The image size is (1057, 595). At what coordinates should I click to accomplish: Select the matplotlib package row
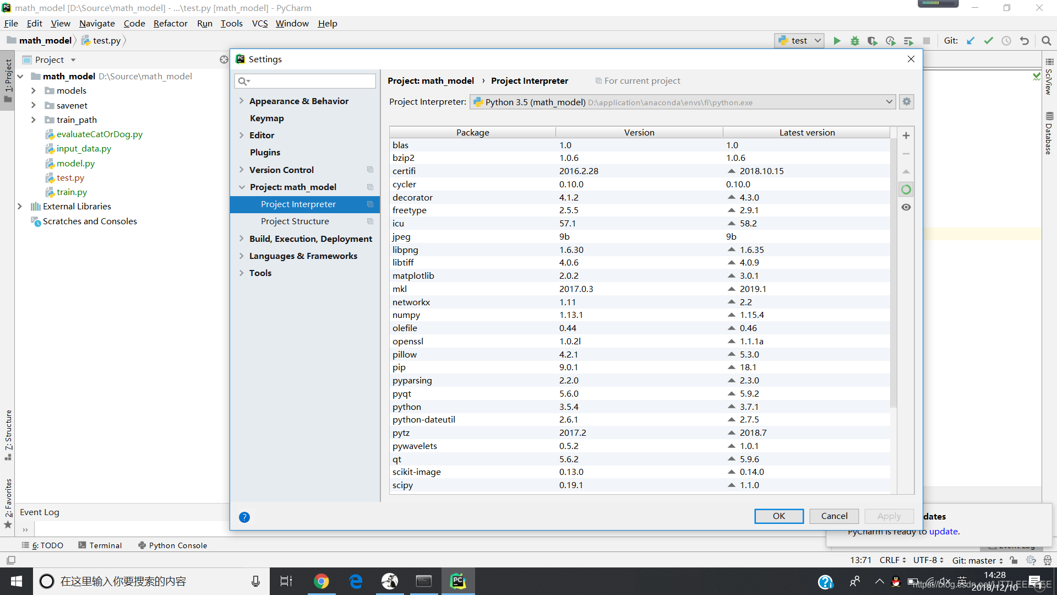[x=640, y=276]
